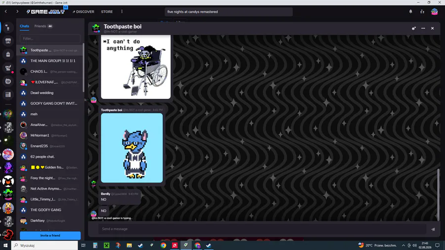445x250 pixels.
Task: Open the backpack icon in left sidebar
Action: point(8,54)
